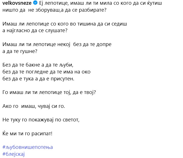Click the line about sitting "во тишина"
183x158 pixels.
pyautogui.click(x=64, y=24)
